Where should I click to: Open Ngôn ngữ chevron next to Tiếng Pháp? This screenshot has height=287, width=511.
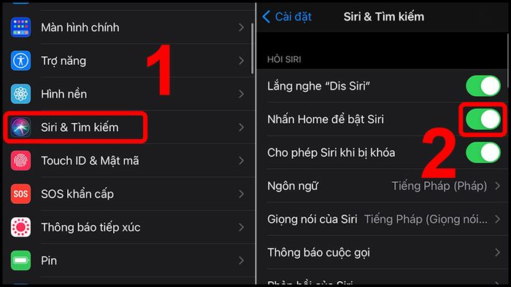click(498, 186)
